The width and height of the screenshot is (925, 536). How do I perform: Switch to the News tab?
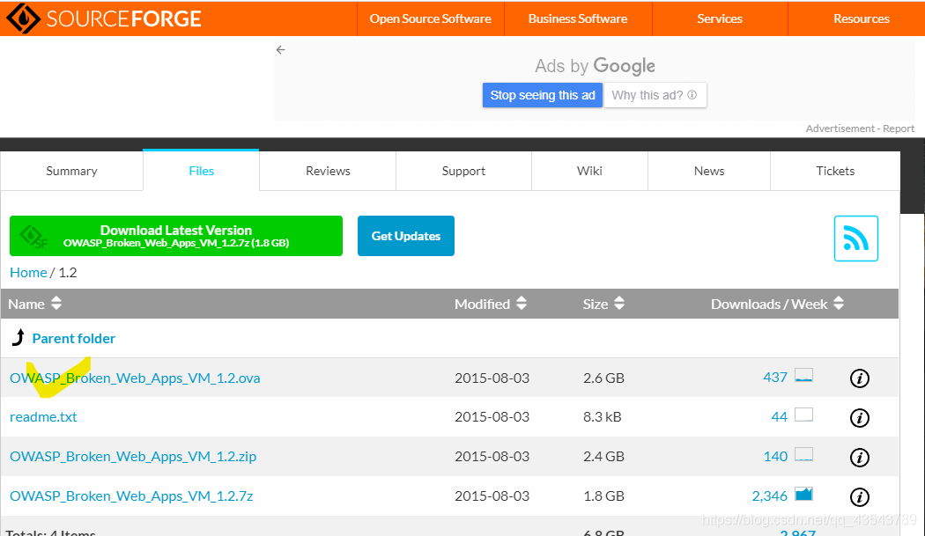click(709, 171)
